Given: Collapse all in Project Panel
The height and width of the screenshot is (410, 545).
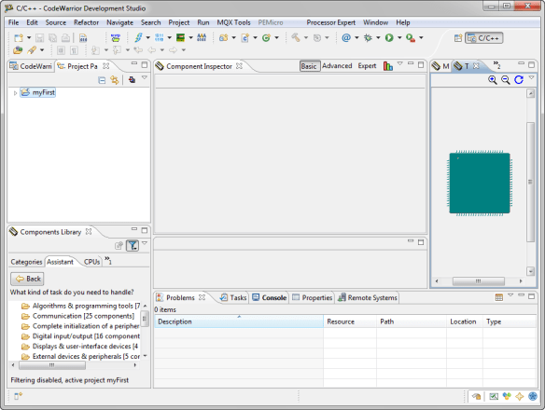Looking at the screenshot, I should coord(102,80).
